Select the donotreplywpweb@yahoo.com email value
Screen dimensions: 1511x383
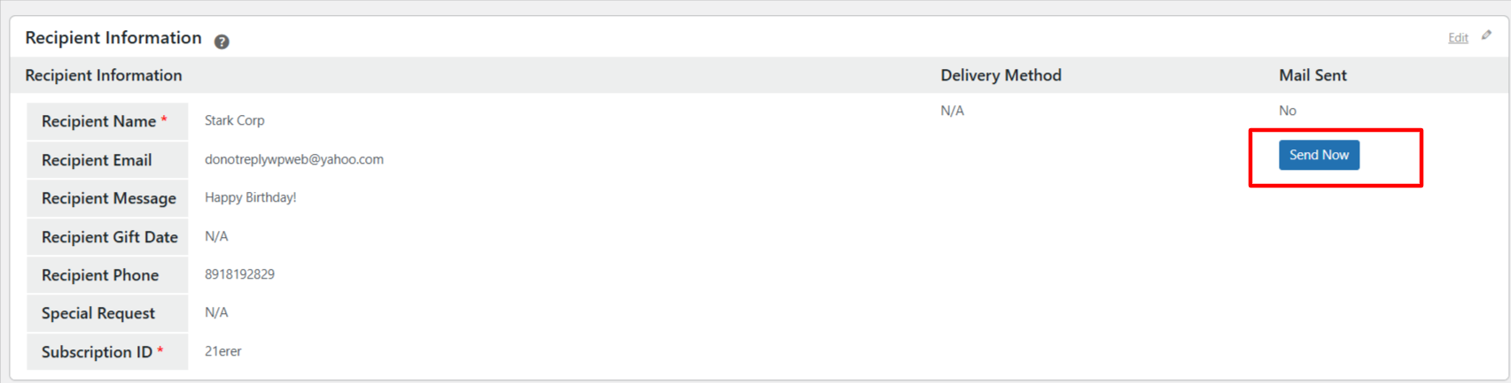[x=294, y=159]
